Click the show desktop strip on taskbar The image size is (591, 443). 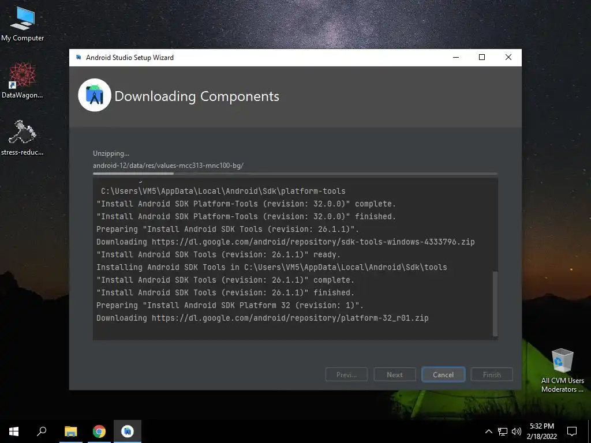coord(589,431)
